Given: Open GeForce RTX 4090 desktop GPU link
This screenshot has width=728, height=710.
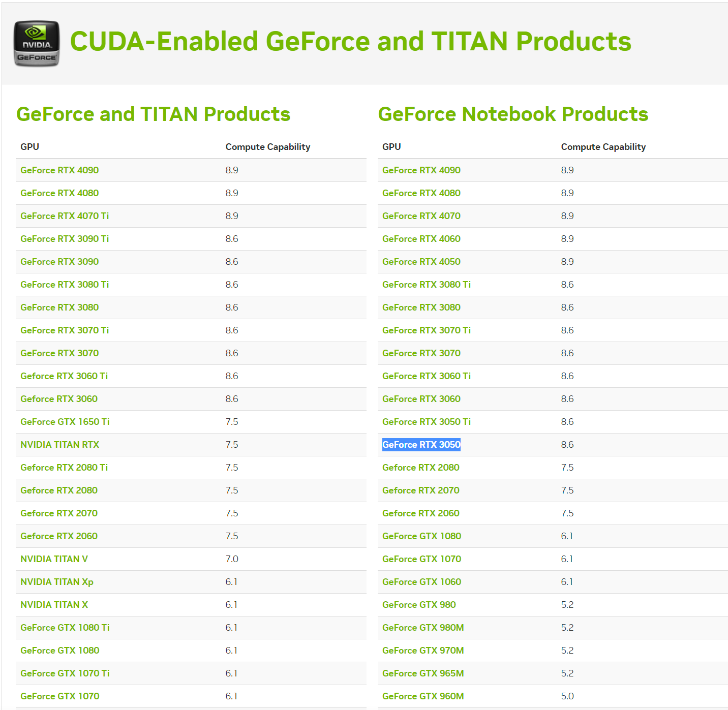Looking at the screenshot, I should [59, 170].
